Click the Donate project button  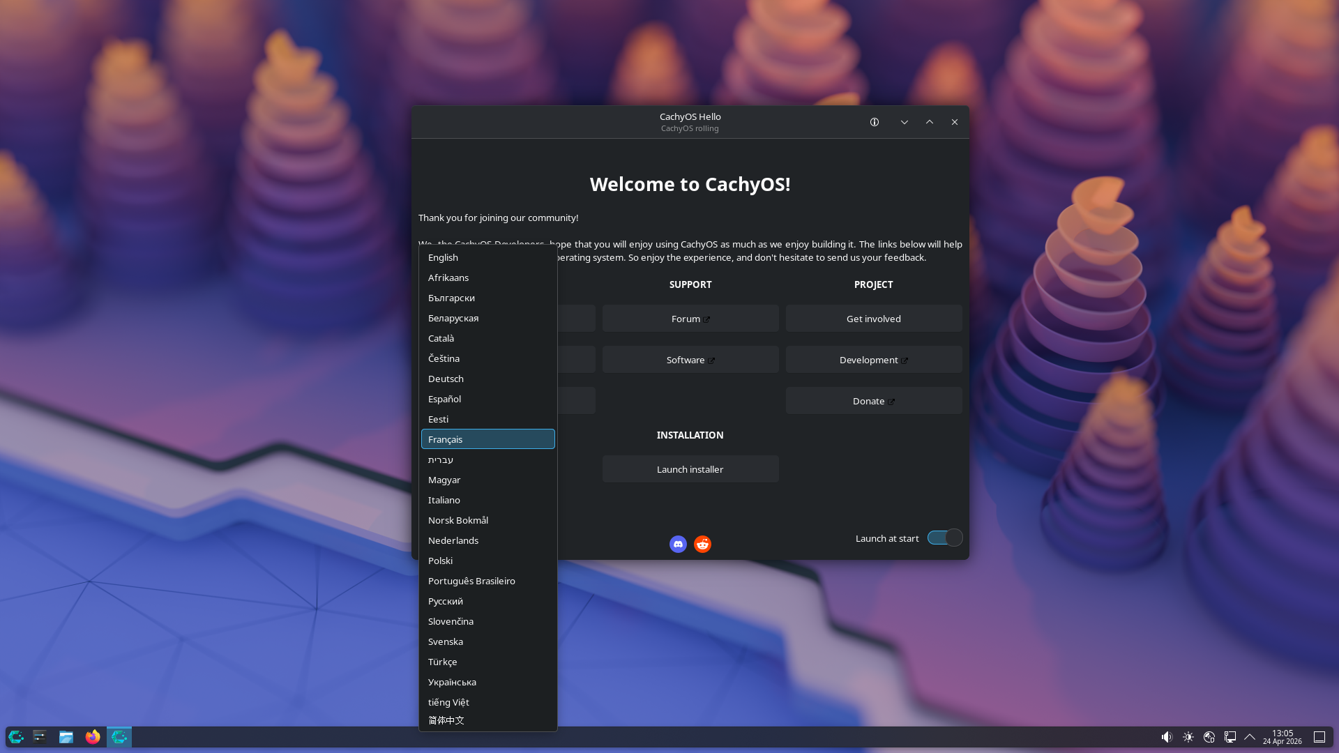(x=873, y=401)
